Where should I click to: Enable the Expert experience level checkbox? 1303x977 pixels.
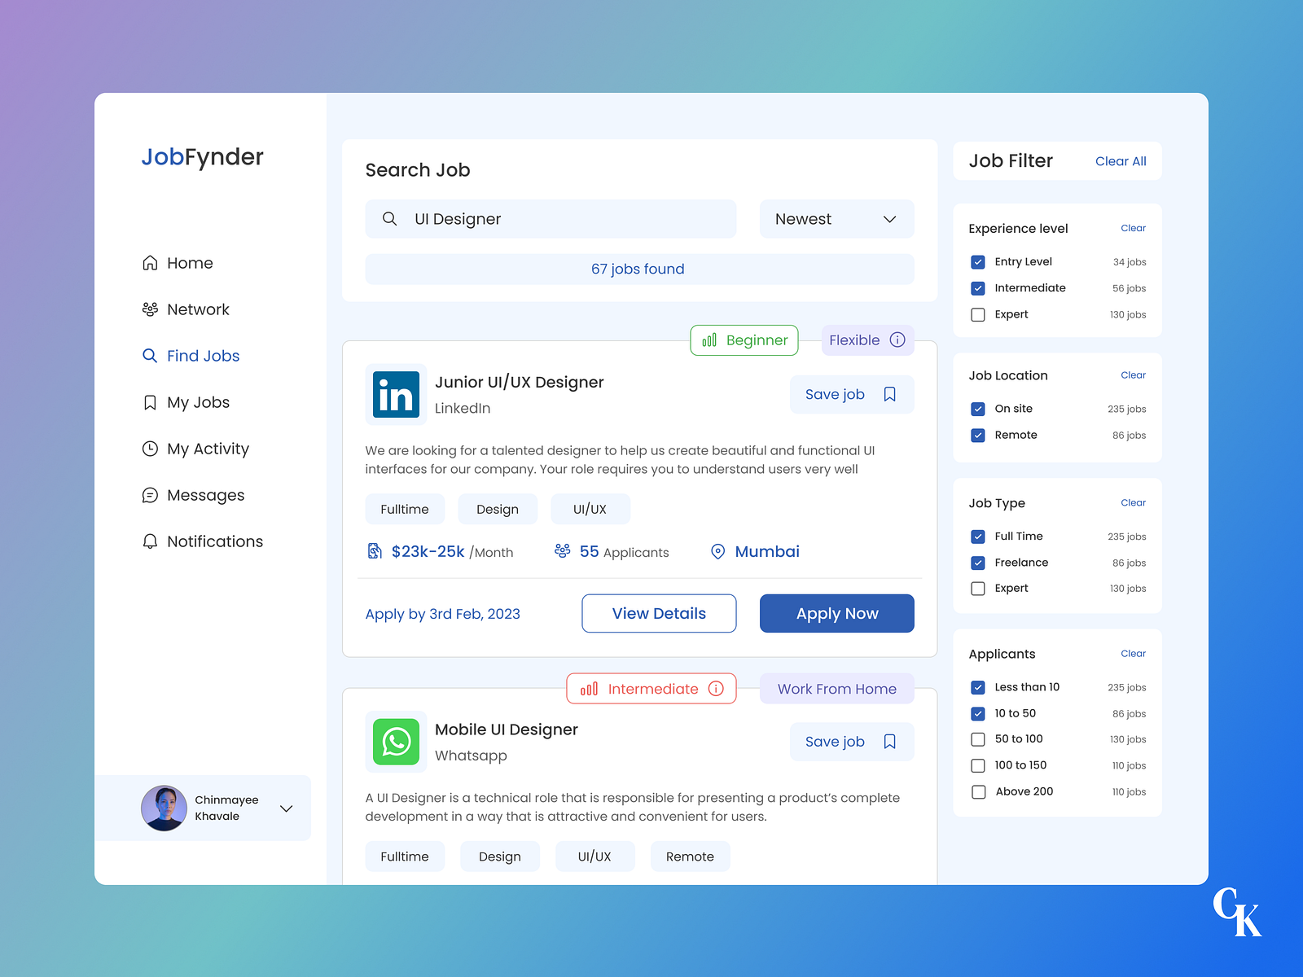(977, 314)
